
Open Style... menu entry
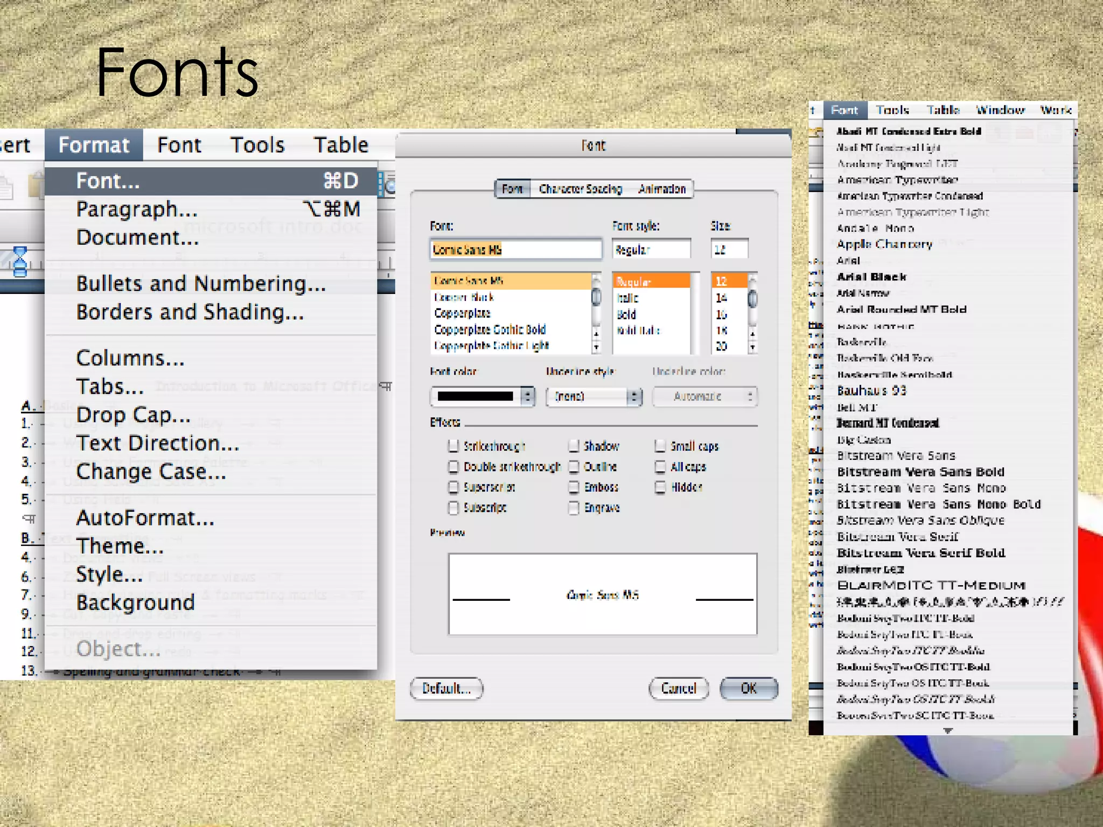[211, 574]
